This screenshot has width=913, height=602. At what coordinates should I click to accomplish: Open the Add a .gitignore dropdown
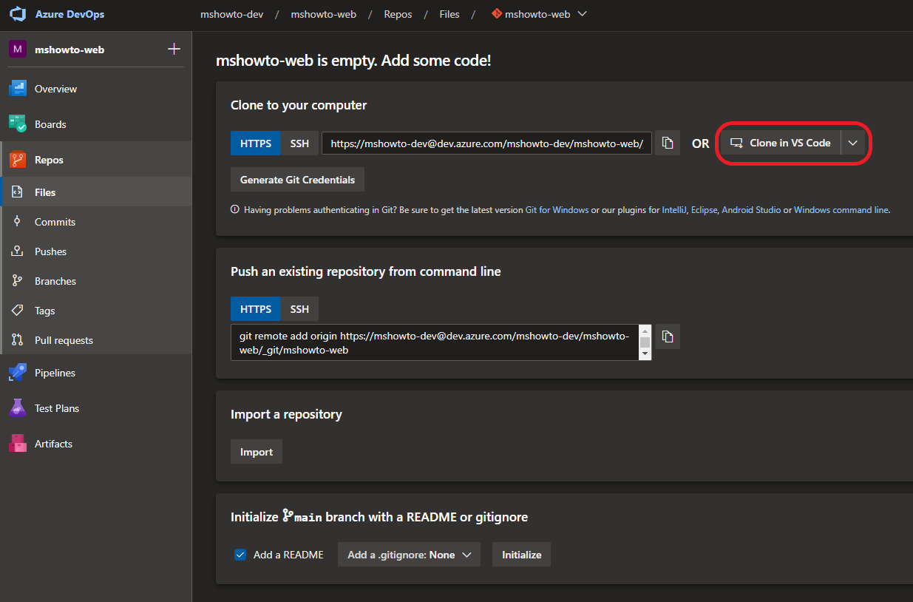[409, 555]
